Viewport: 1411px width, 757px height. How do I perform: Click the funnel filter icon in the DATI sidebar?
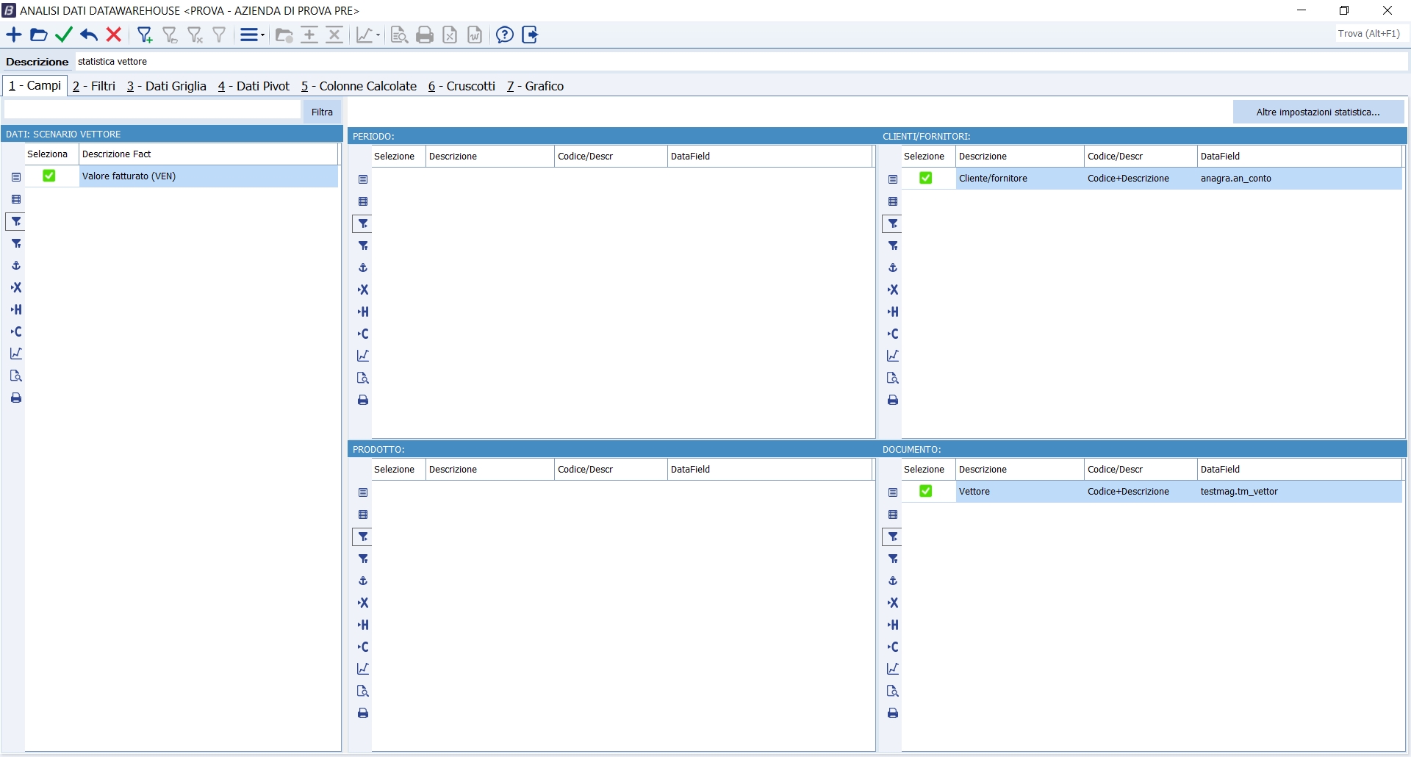point(16,221)
